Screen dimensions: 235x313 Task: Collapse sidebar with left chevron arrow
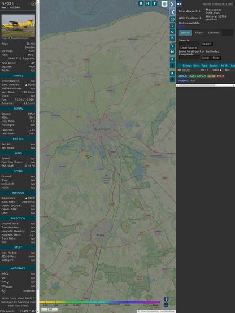point(172,12)
